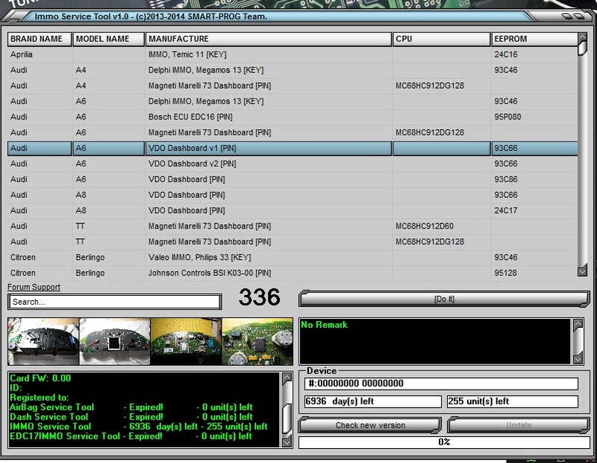Click the left title-bar window button
This screenshot has height=463, width=597.
pyautogui.click(x=567, y=16)
